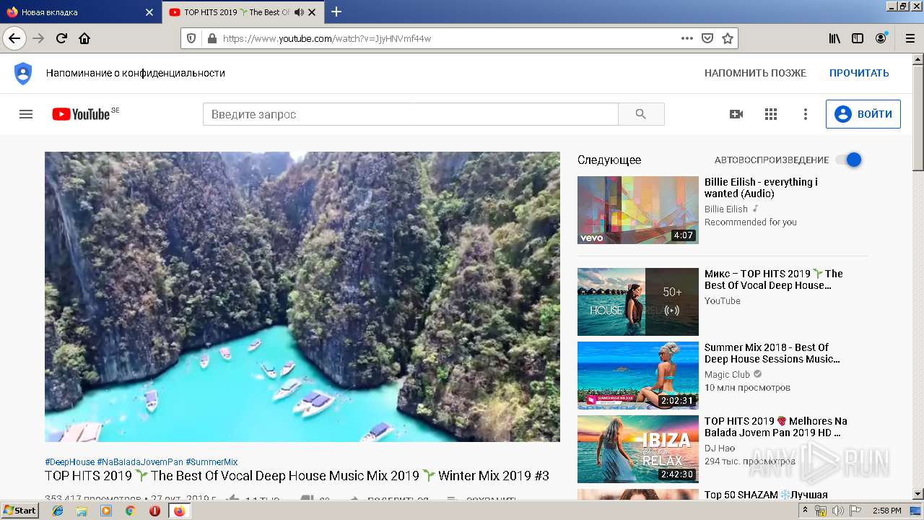
Task: Open page actions three-dot menu in address bar
Action: (x=687, y=38)
